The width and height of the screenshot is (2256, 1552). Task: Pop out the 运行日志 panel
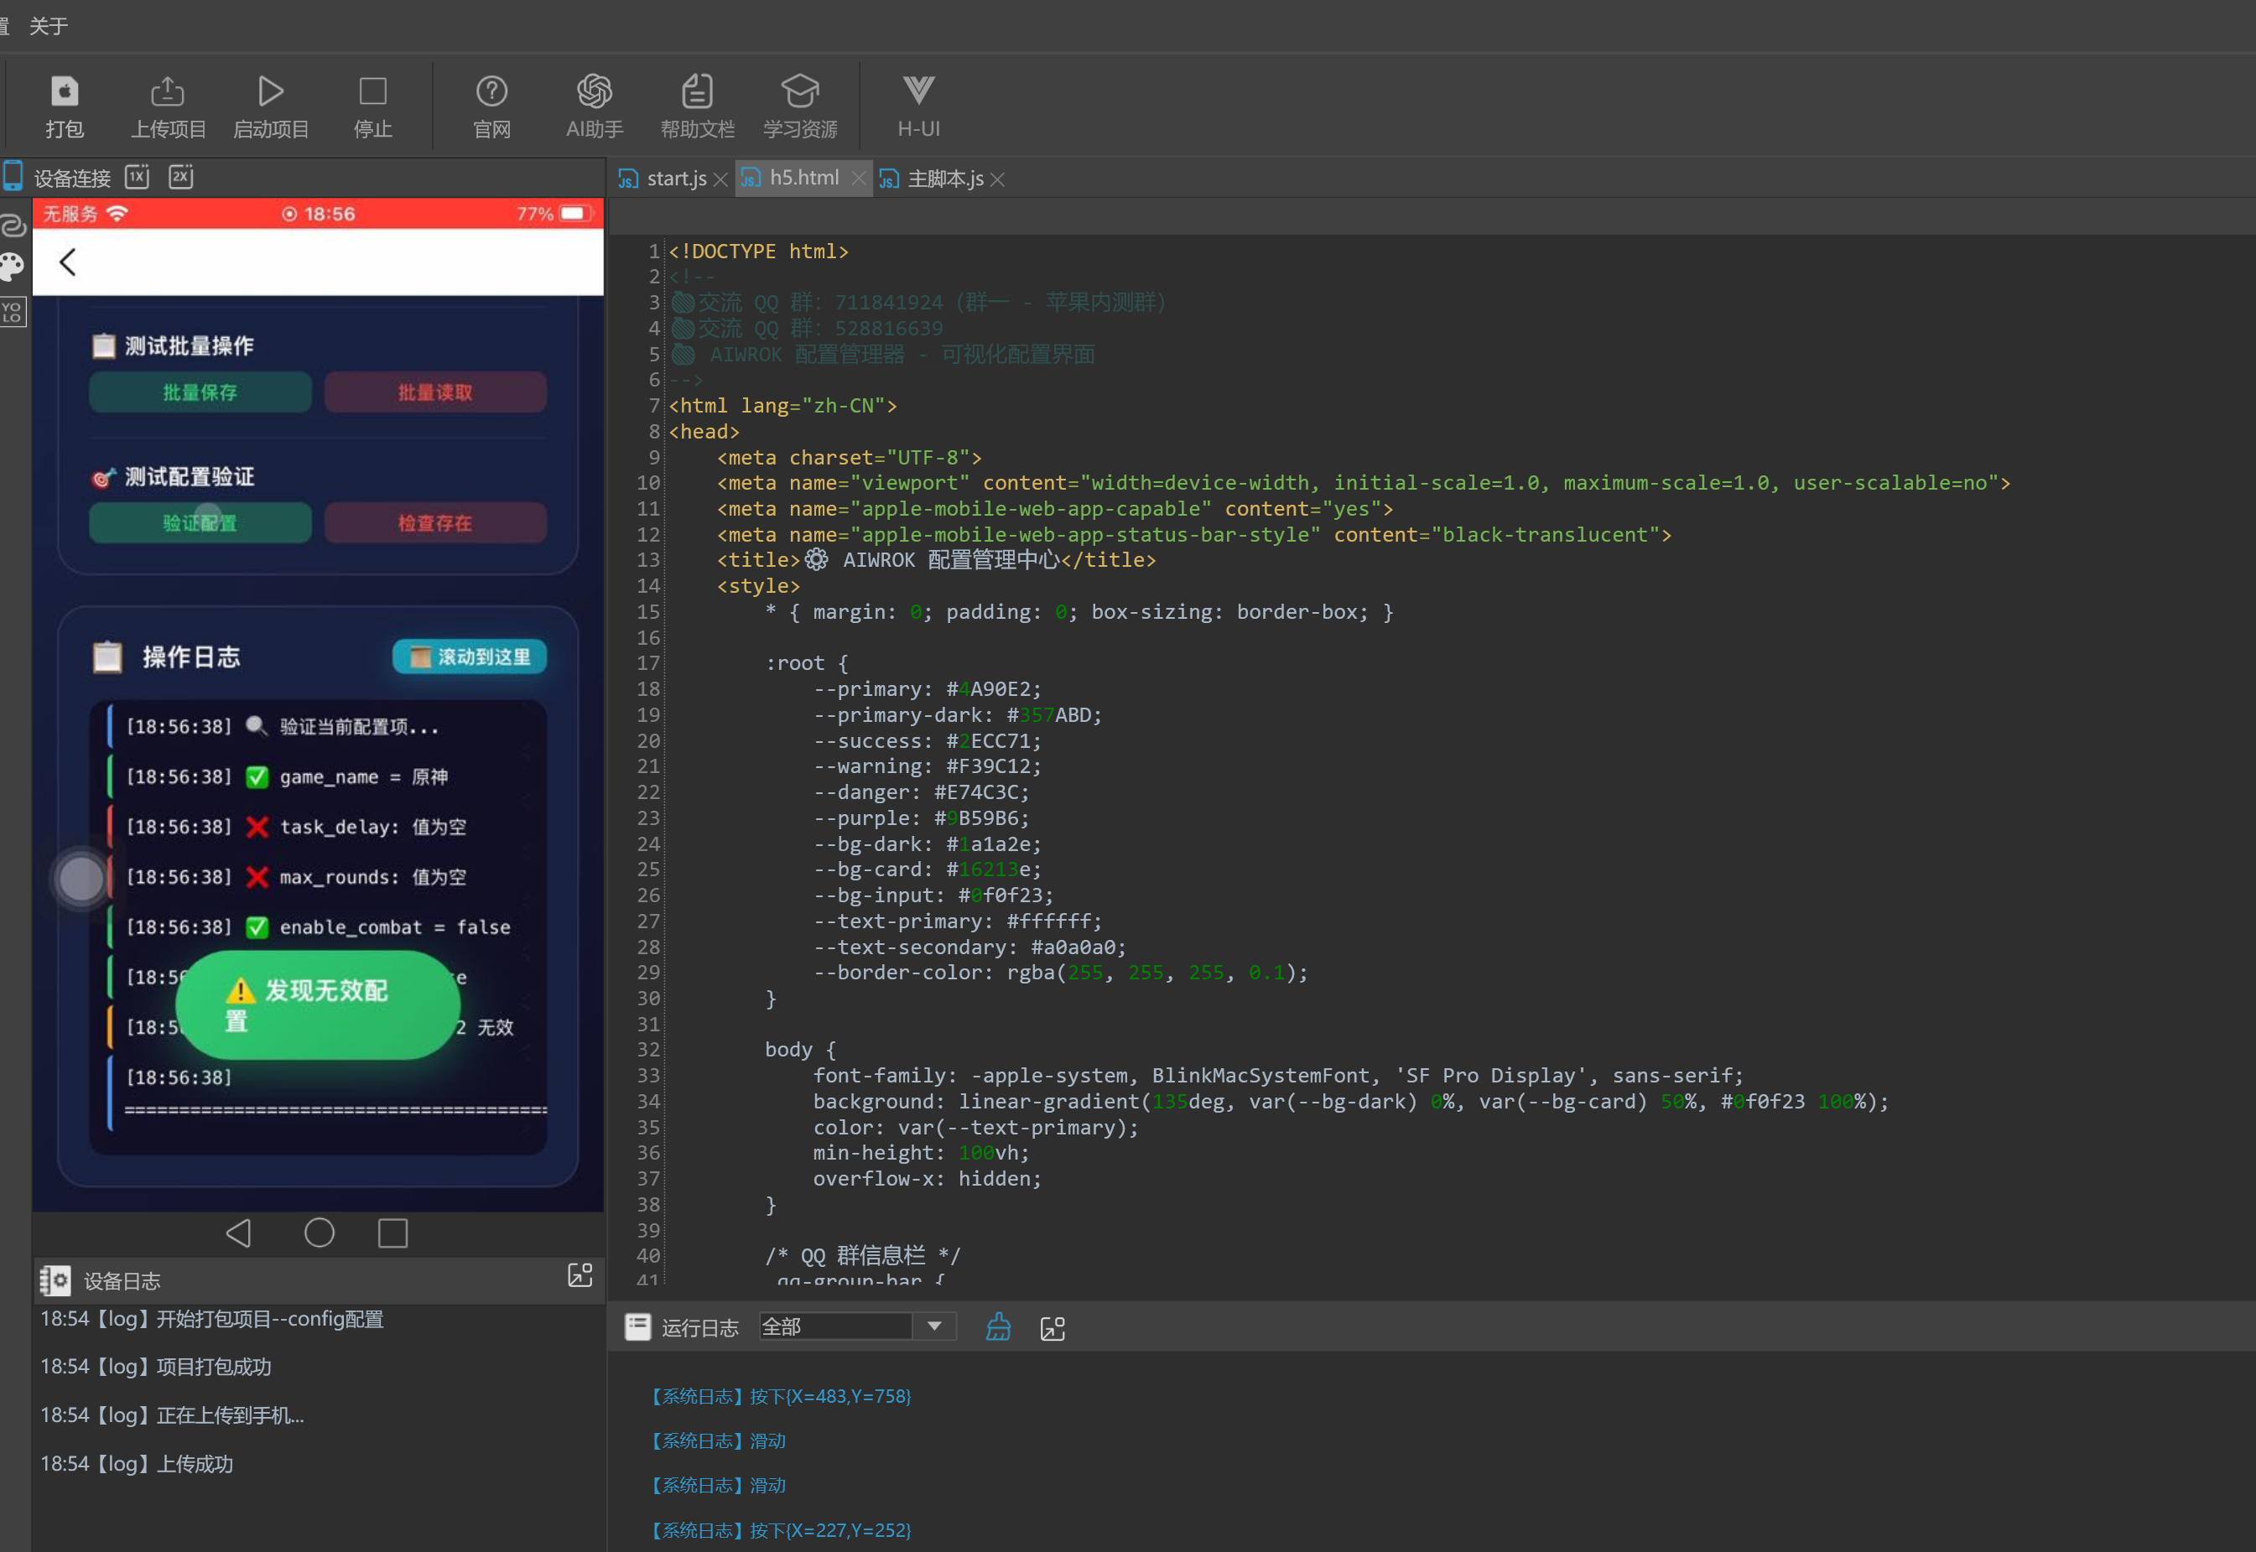(x=1053, y=1328)
